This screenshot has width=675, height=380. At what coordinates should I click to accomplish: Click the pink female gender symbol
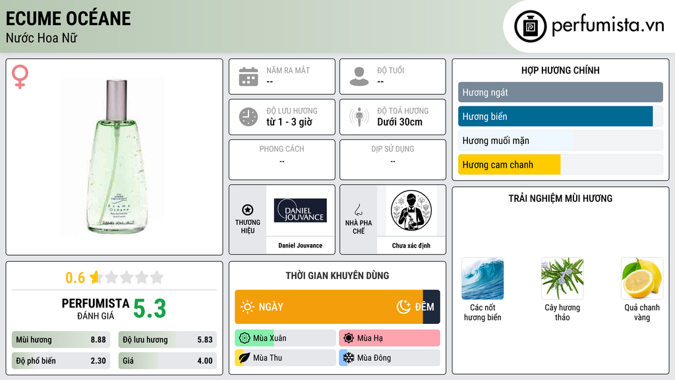tap(20, 77)
